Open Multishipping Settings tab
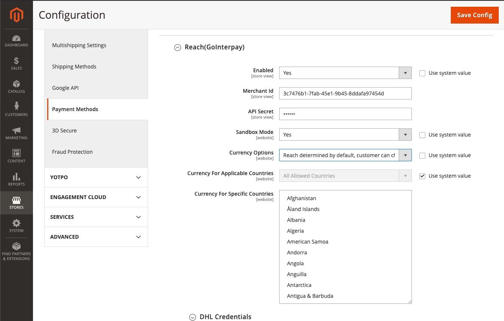The image size is (504, 321). [96, 45]
